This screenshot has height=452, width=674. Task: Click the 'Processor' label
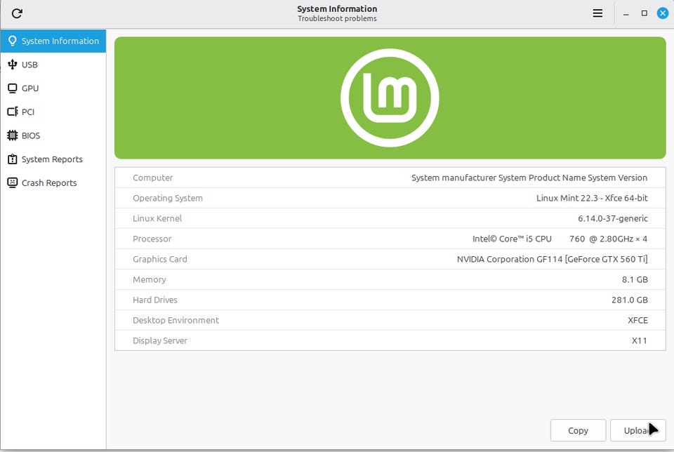[152, 239]
